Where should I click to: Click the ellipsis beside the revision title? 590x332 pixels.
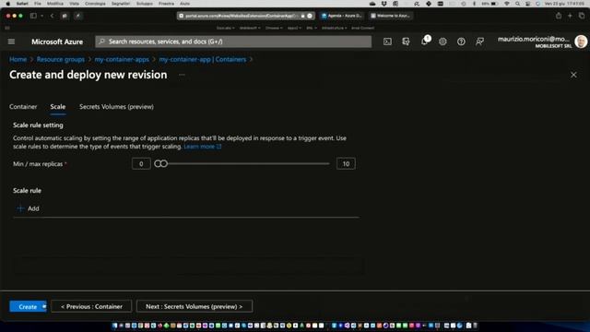(182, 75)
